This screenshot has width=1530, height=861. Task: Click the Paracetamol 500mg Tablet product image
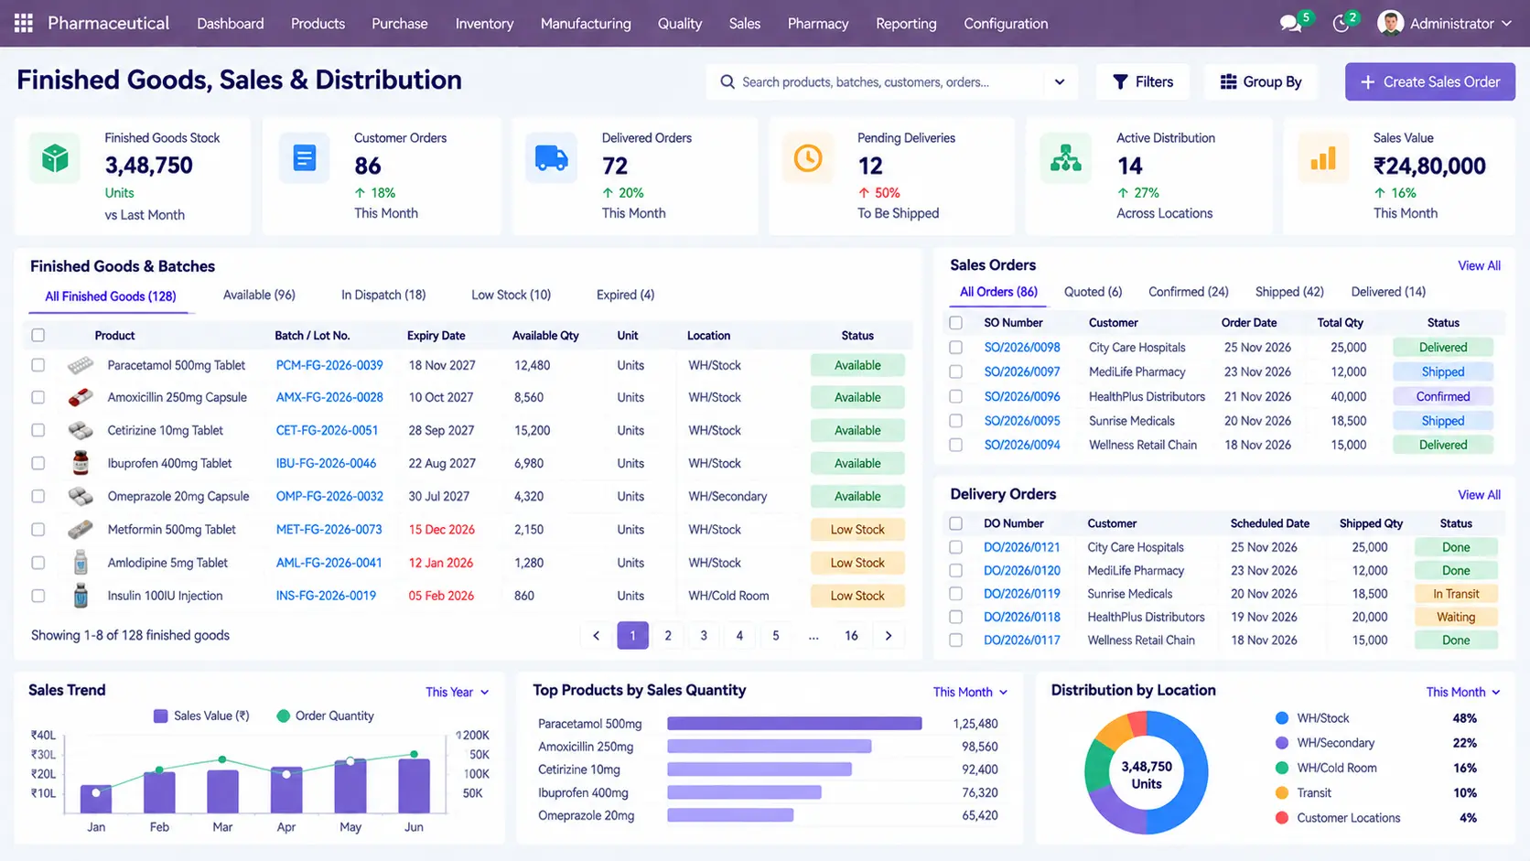click(x=81, y=365)
